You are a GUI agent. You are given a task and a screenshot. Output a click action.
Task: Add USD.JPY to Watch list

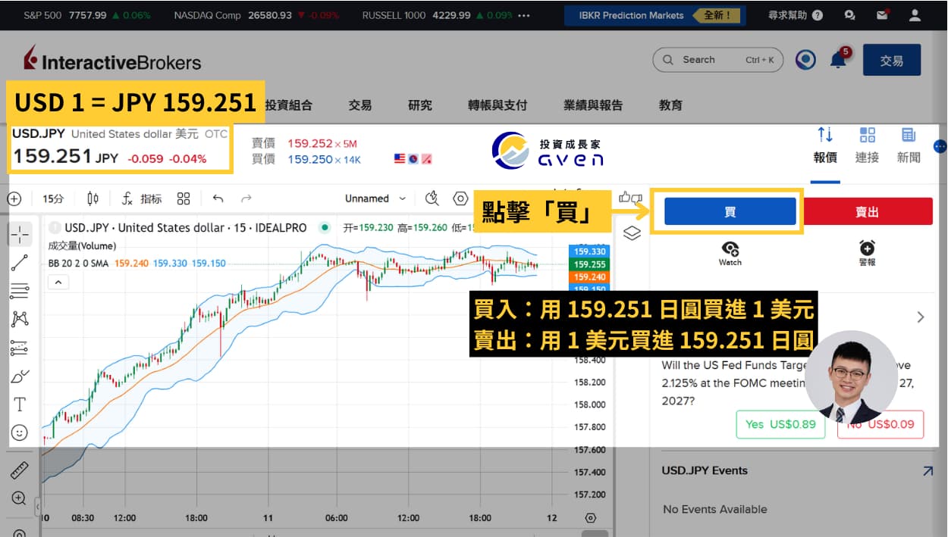(x=730, y=253)
